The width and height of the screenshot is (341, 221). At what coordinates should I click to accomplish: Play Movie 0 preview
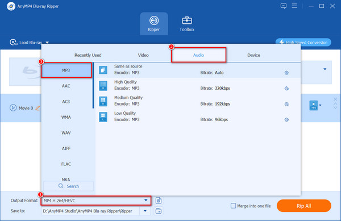point(13,108)
